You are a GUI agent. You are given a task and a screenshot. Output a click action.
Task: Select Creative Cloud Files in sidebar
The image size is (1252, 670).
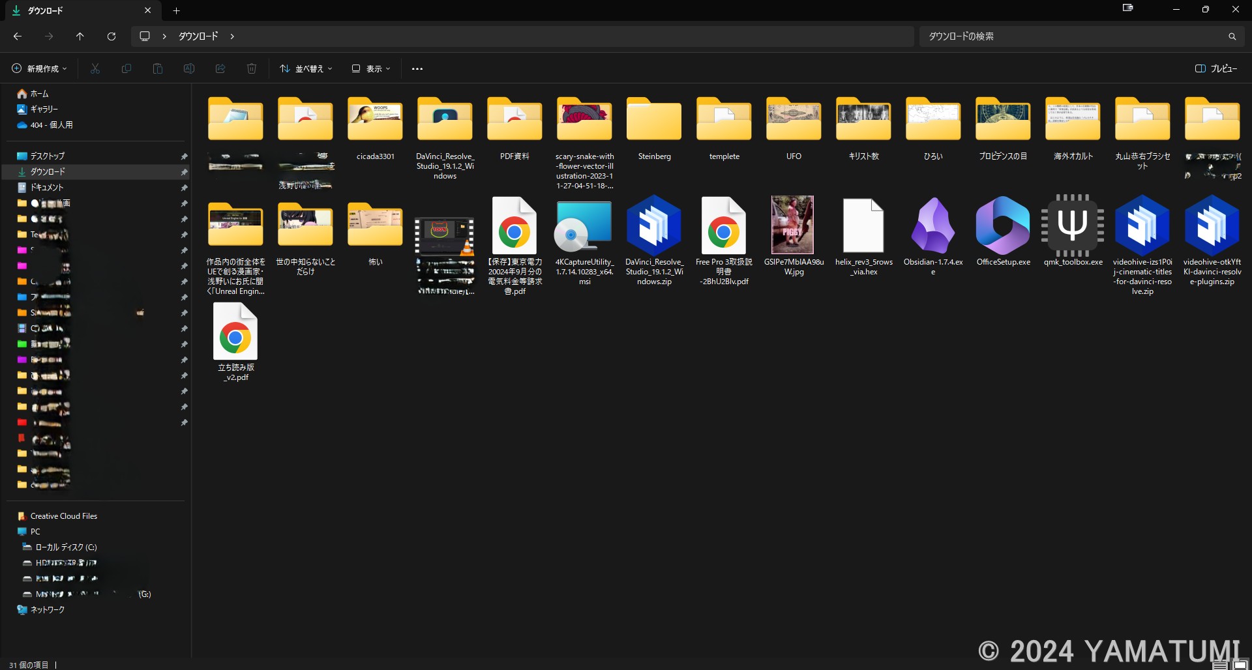[63, 516]
